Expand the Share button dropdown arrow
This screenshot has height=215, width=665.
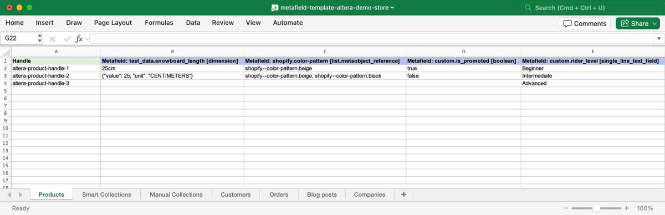pos(654,23)
